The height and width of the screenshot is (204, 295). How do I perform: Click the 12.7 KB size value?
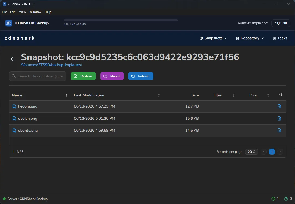tap(192, 106)
